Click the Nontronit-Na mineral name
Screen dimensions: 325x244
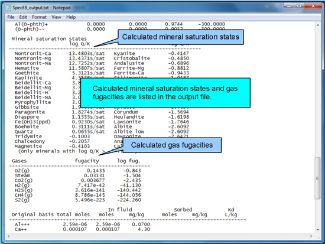coord(32,63)
